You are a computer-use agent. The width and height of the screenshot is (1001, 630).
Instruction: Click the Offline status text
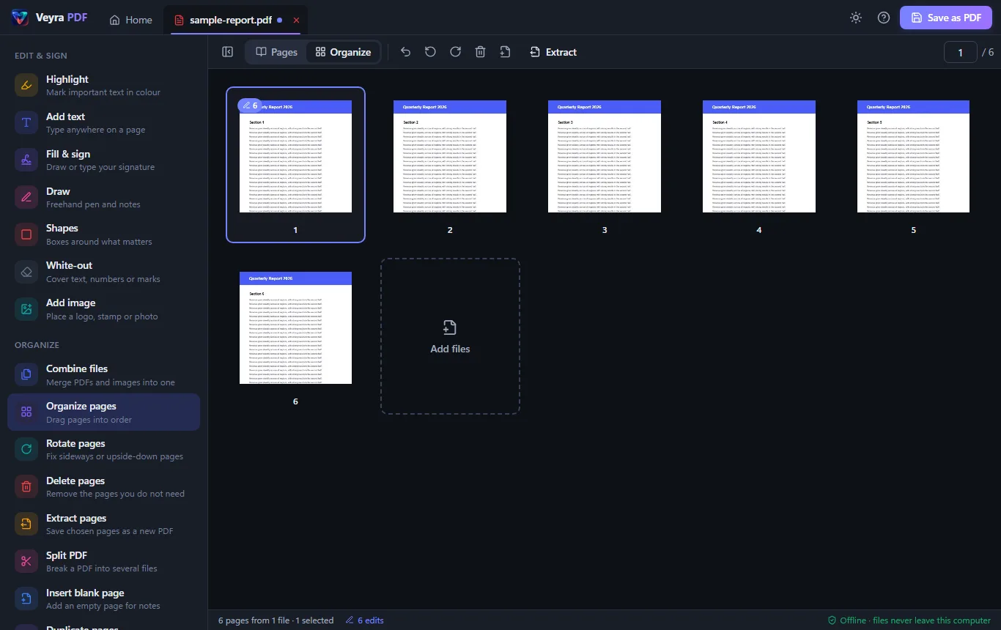pyautogui.click(x=909, y=620)
